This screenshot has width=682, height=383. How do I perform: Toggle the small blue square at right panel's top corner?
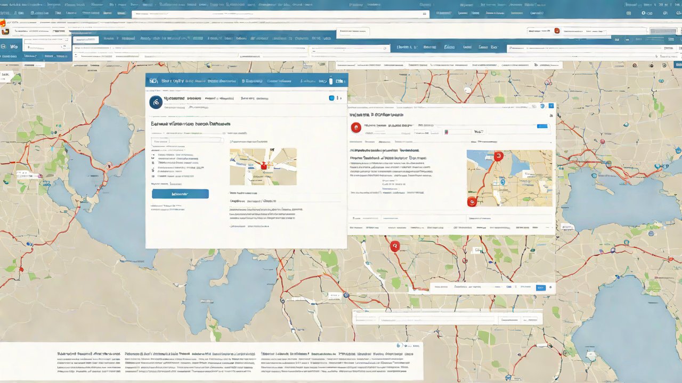click(x=551, y=106)
